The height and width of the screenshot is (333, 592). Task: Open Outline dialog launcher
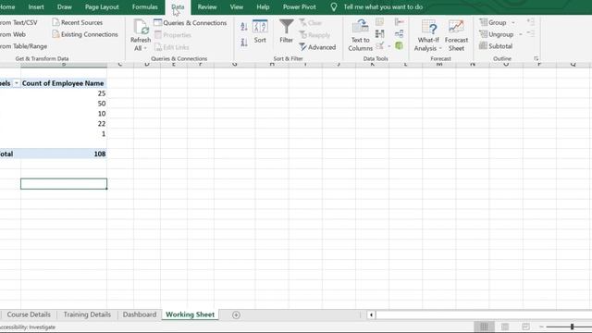tap(536, 58)
